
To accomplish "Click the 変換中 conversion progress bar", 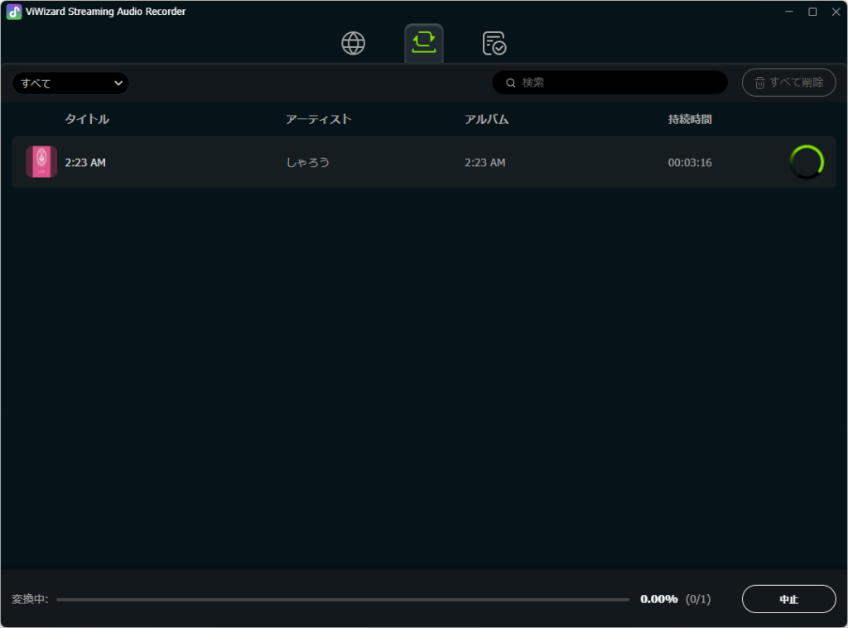I will point(343,599).
